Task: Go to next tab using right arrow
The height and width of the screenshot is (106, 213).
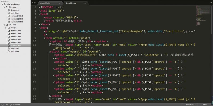Action: (x=35, y=3)
